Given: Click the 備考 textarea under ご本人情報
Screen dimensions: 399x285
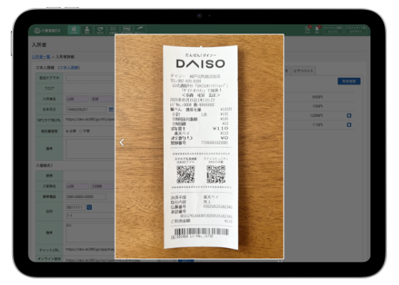Looking at the screenshot, I should pyautogui.click(x=90, y=149).
